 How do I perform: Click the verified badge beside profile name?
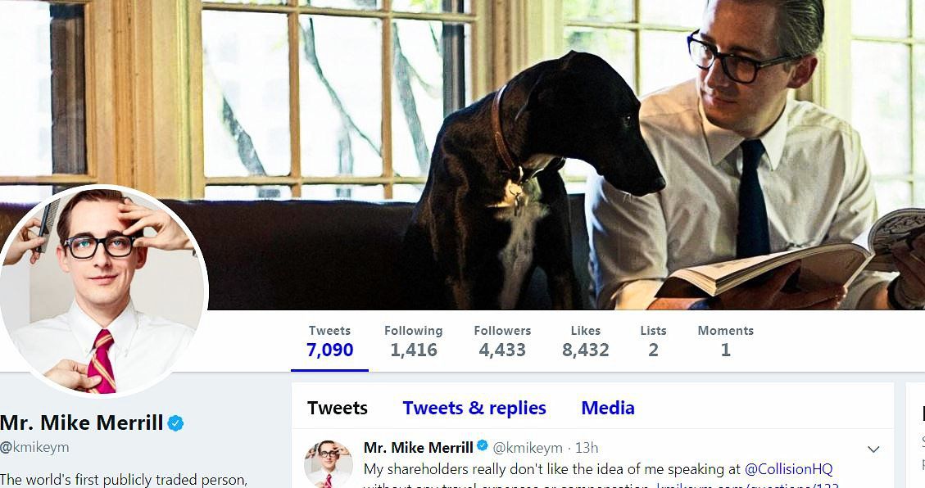(175, 423)
